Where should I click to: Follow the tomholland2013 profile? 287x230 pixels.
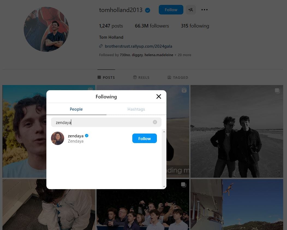click(171, 10)
